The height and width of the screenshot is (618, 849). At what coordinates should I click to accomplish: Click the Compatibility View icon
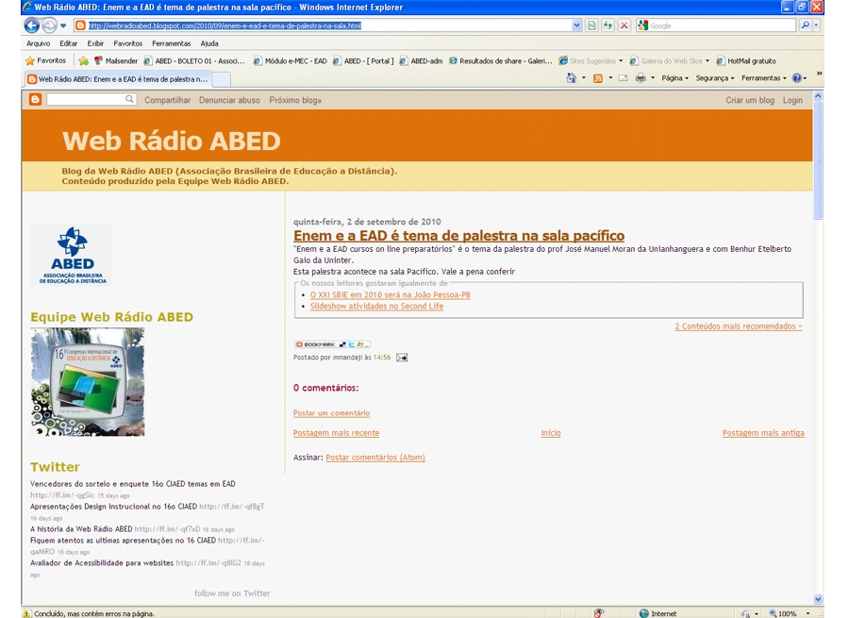[x=591, y=25]
